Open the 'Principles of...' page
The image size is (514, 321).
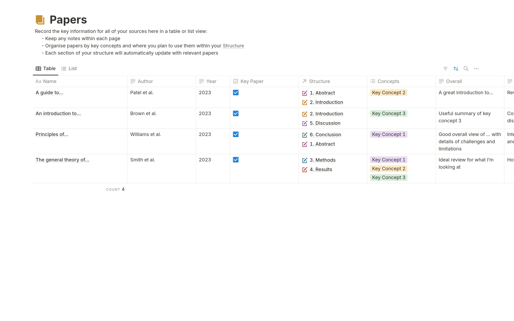(x=52, y=134)
